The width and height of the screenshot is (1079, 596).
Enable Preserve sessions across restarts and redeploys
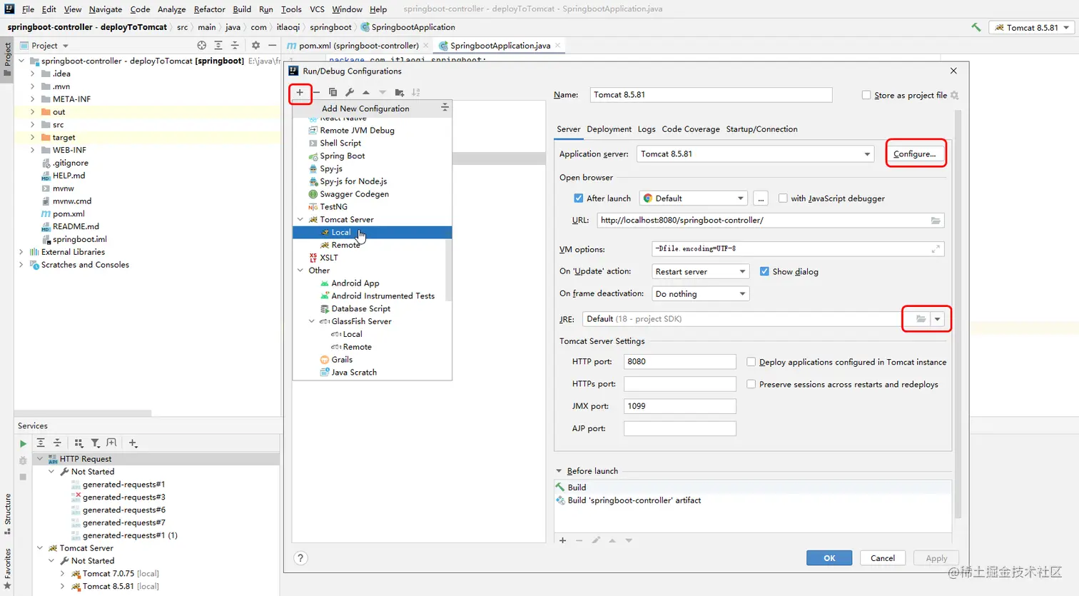click(751, 384)
